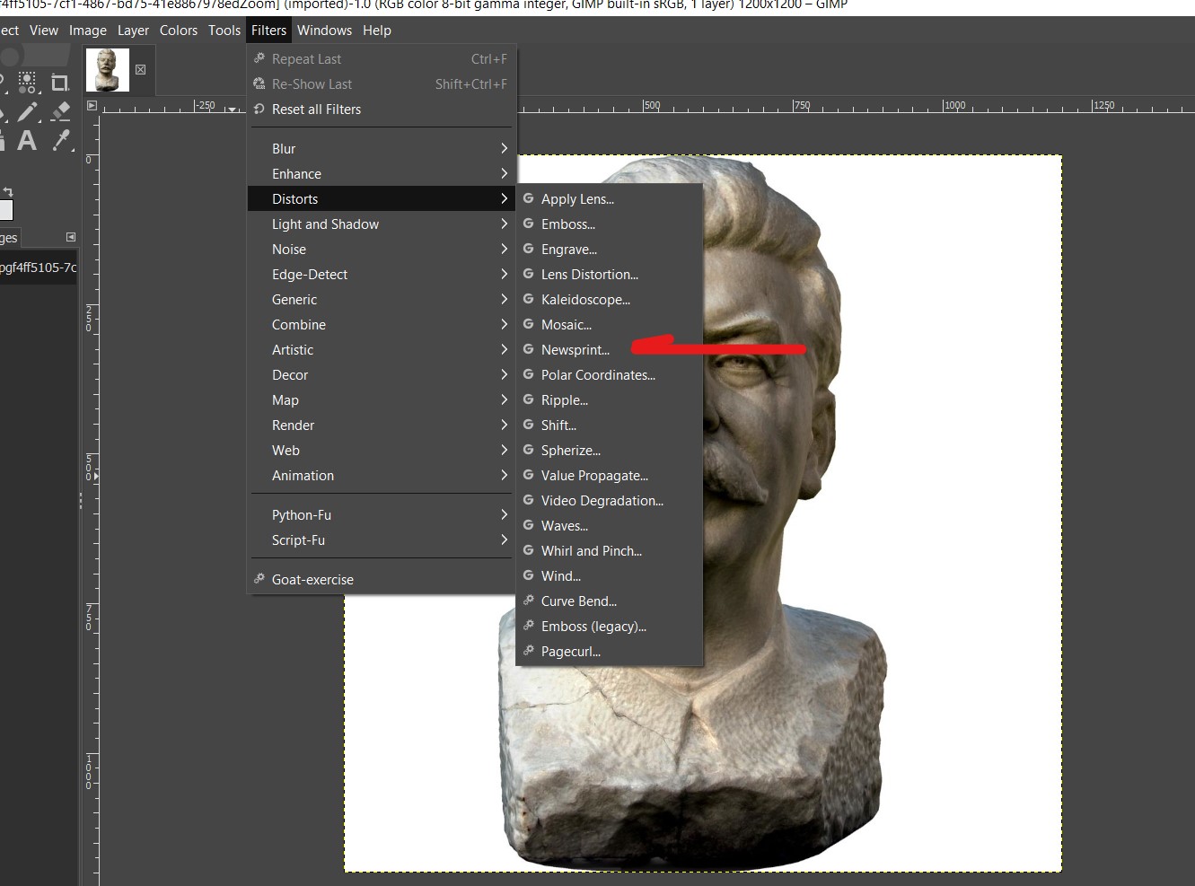The width and height of the screenshot is (1195, 886).
Task: Select the Text tool
Action: pos(27,140)
